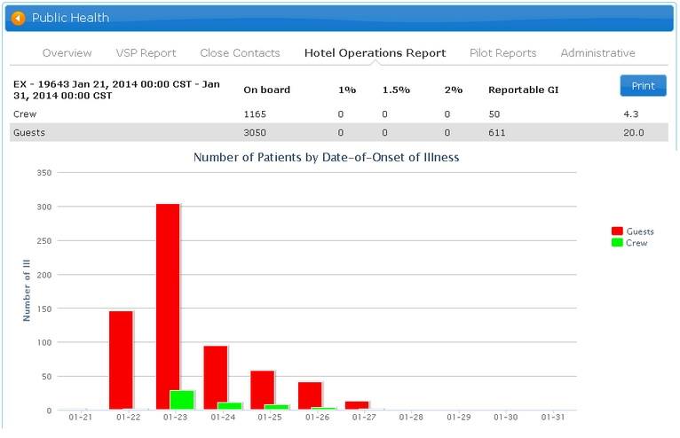Click the Crew row in the table
The width and height of the screenshot is (680, 438).
pyautogui.click(x=337, y=114)
